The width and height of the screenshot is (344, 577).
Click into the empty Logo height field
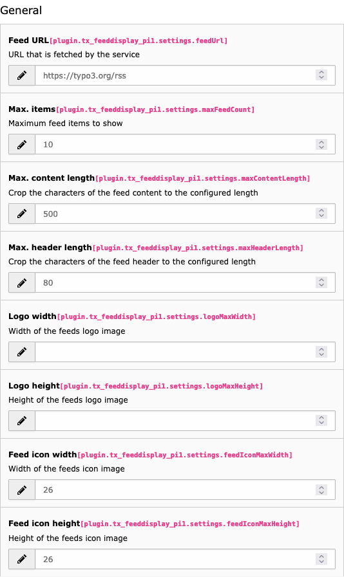coord(185,421)
